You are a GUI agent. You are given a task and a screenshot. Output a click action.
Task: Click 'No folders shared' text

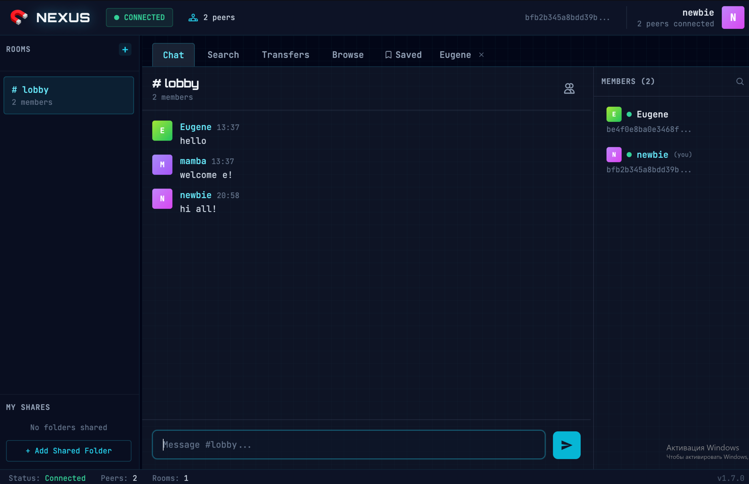pyautogui.click(x=69, y=427)
